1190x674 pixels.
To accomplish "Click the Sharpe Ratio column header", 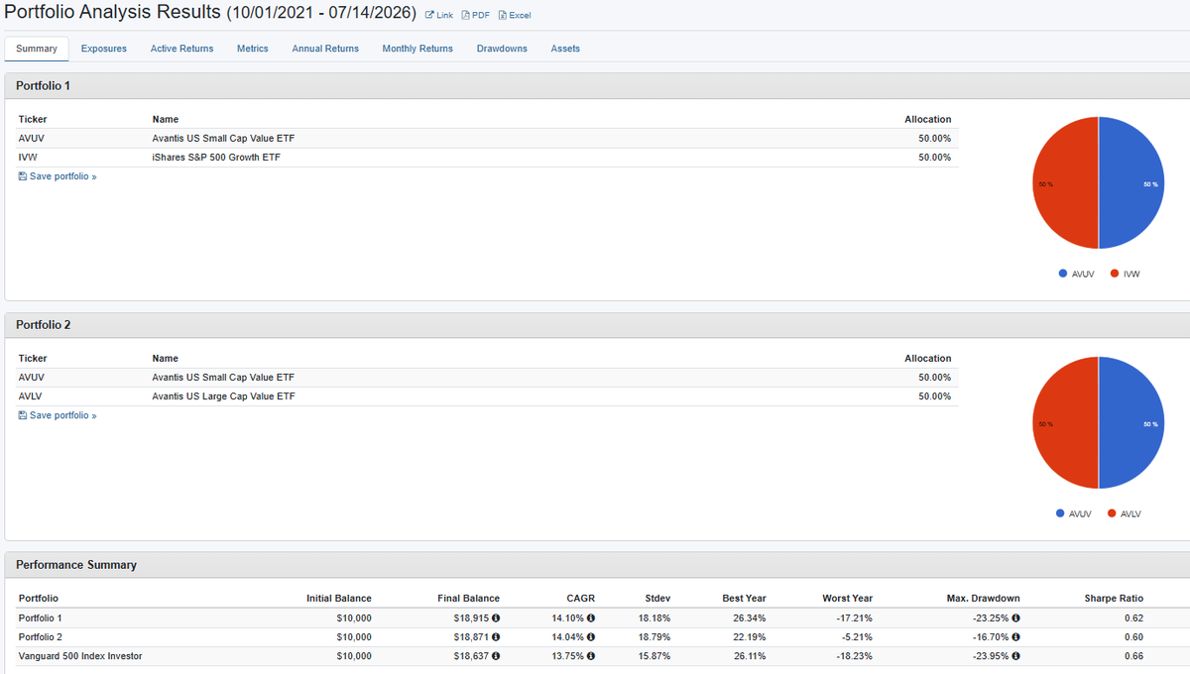I will coord(1114,599).
